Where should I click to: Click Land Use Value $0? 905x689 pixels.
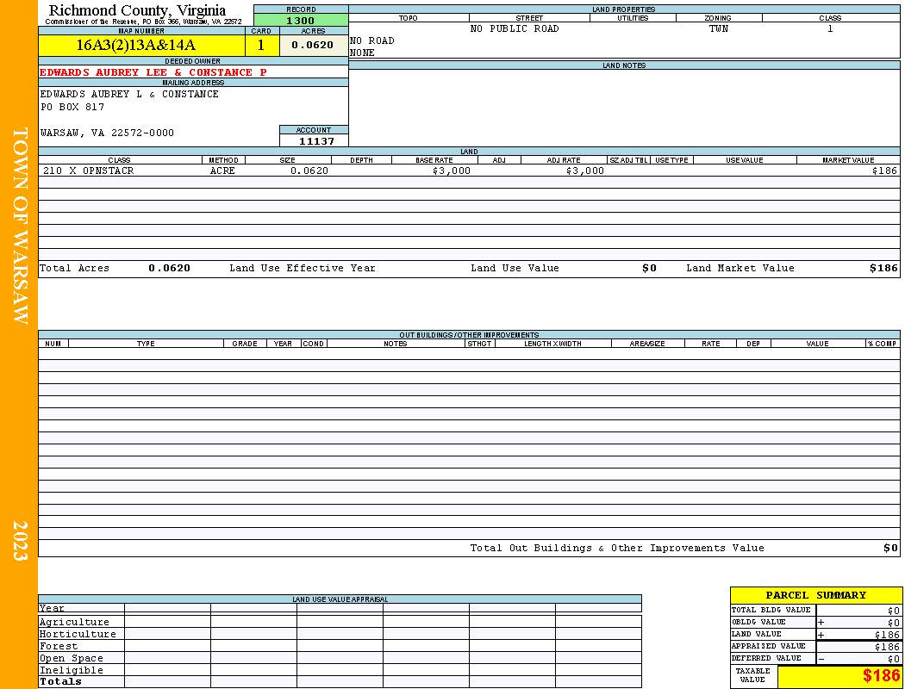tap(649, 268)
